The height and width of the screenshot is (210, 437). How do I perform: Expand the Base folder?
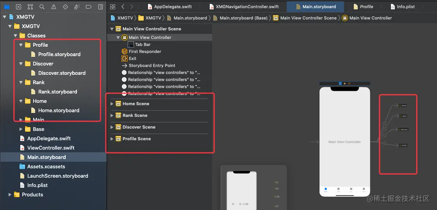21,129
